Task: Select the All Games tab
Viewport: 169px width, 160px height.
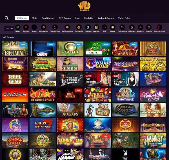Action: coord(22,18)
